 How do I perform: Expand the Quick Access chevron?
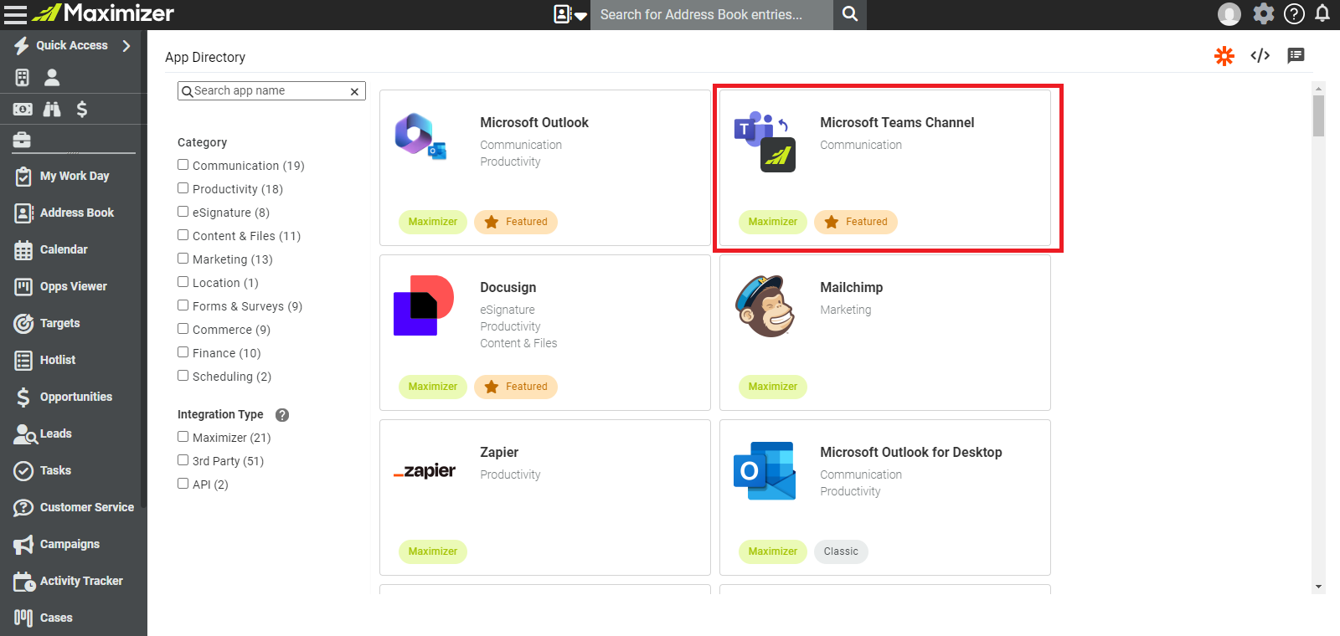126,46
